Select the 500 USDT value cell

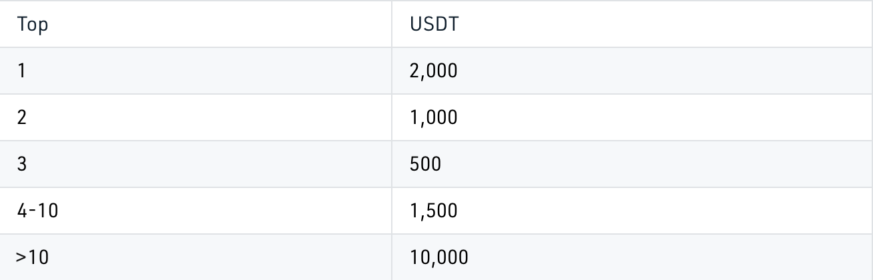[x=426, y=164]
